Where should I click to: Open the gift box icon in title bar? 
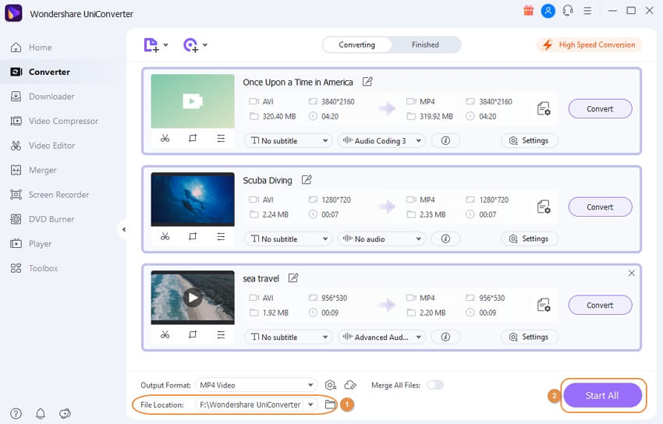(x=529, y=11)
